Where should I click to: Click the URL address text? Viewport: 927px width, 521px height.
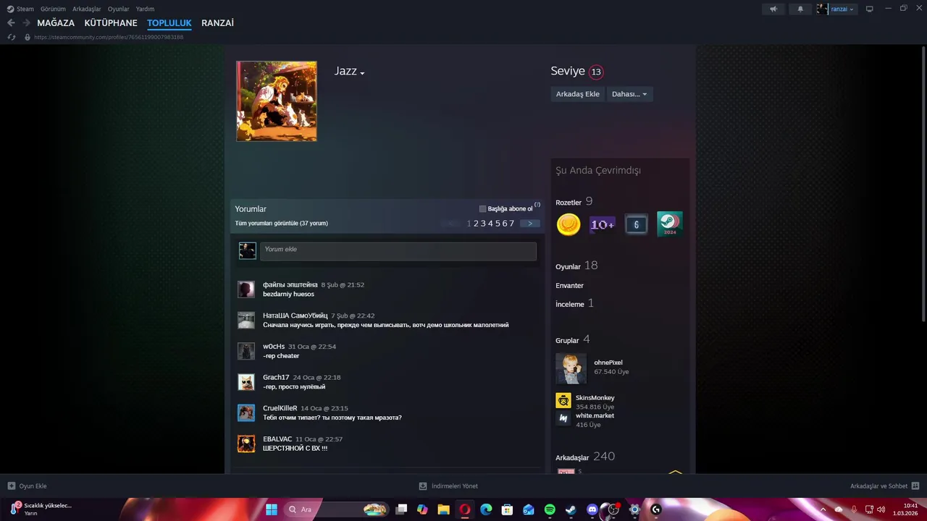[x=109, y=37]
